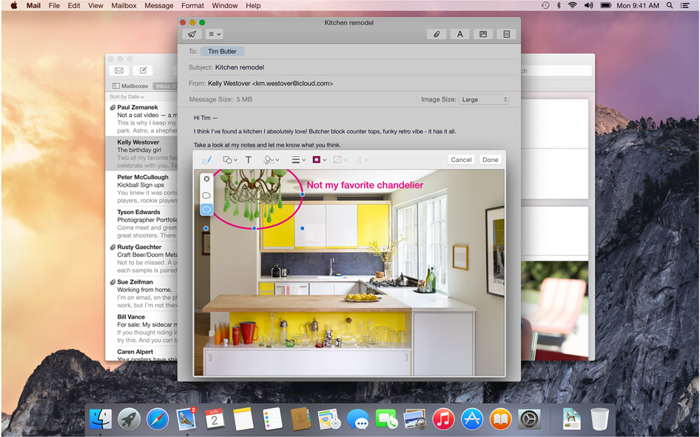Click the Wi-Fi status icon
Viewport: 700px width, 437px height.
pyautogui.click(x=572, y=5)
